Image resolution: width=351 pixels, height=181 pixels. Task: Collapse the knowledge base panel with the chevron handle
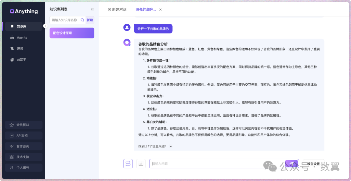pyautogui.click(x=45, y=26)
